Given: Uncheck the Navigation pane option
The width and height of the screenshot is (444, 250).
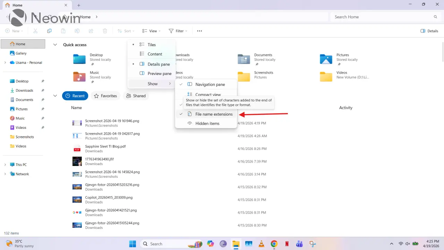Looking at the screenshot, I should pos(210,84).
